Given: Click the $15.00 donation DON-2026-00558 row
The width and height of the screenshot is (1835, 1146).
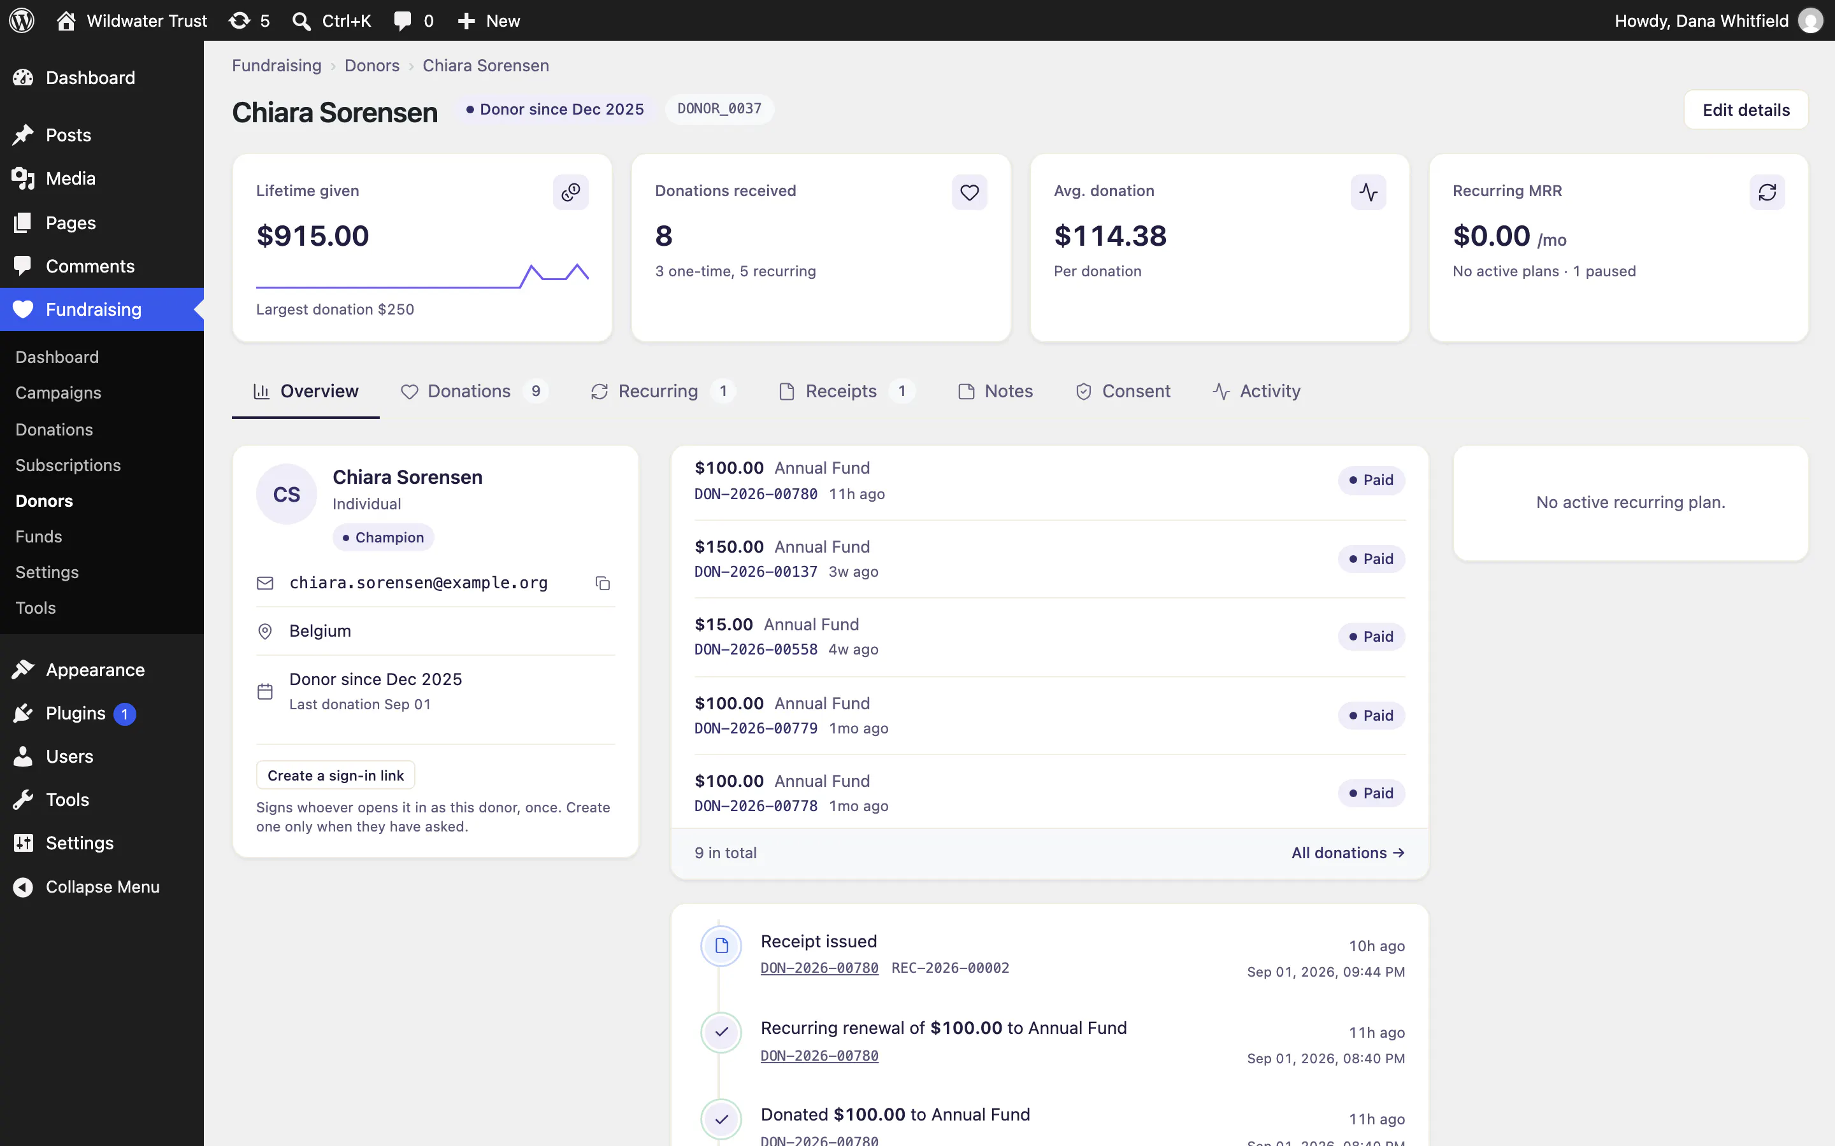Looking at the screenshot, I should (x=1049, y=637).
